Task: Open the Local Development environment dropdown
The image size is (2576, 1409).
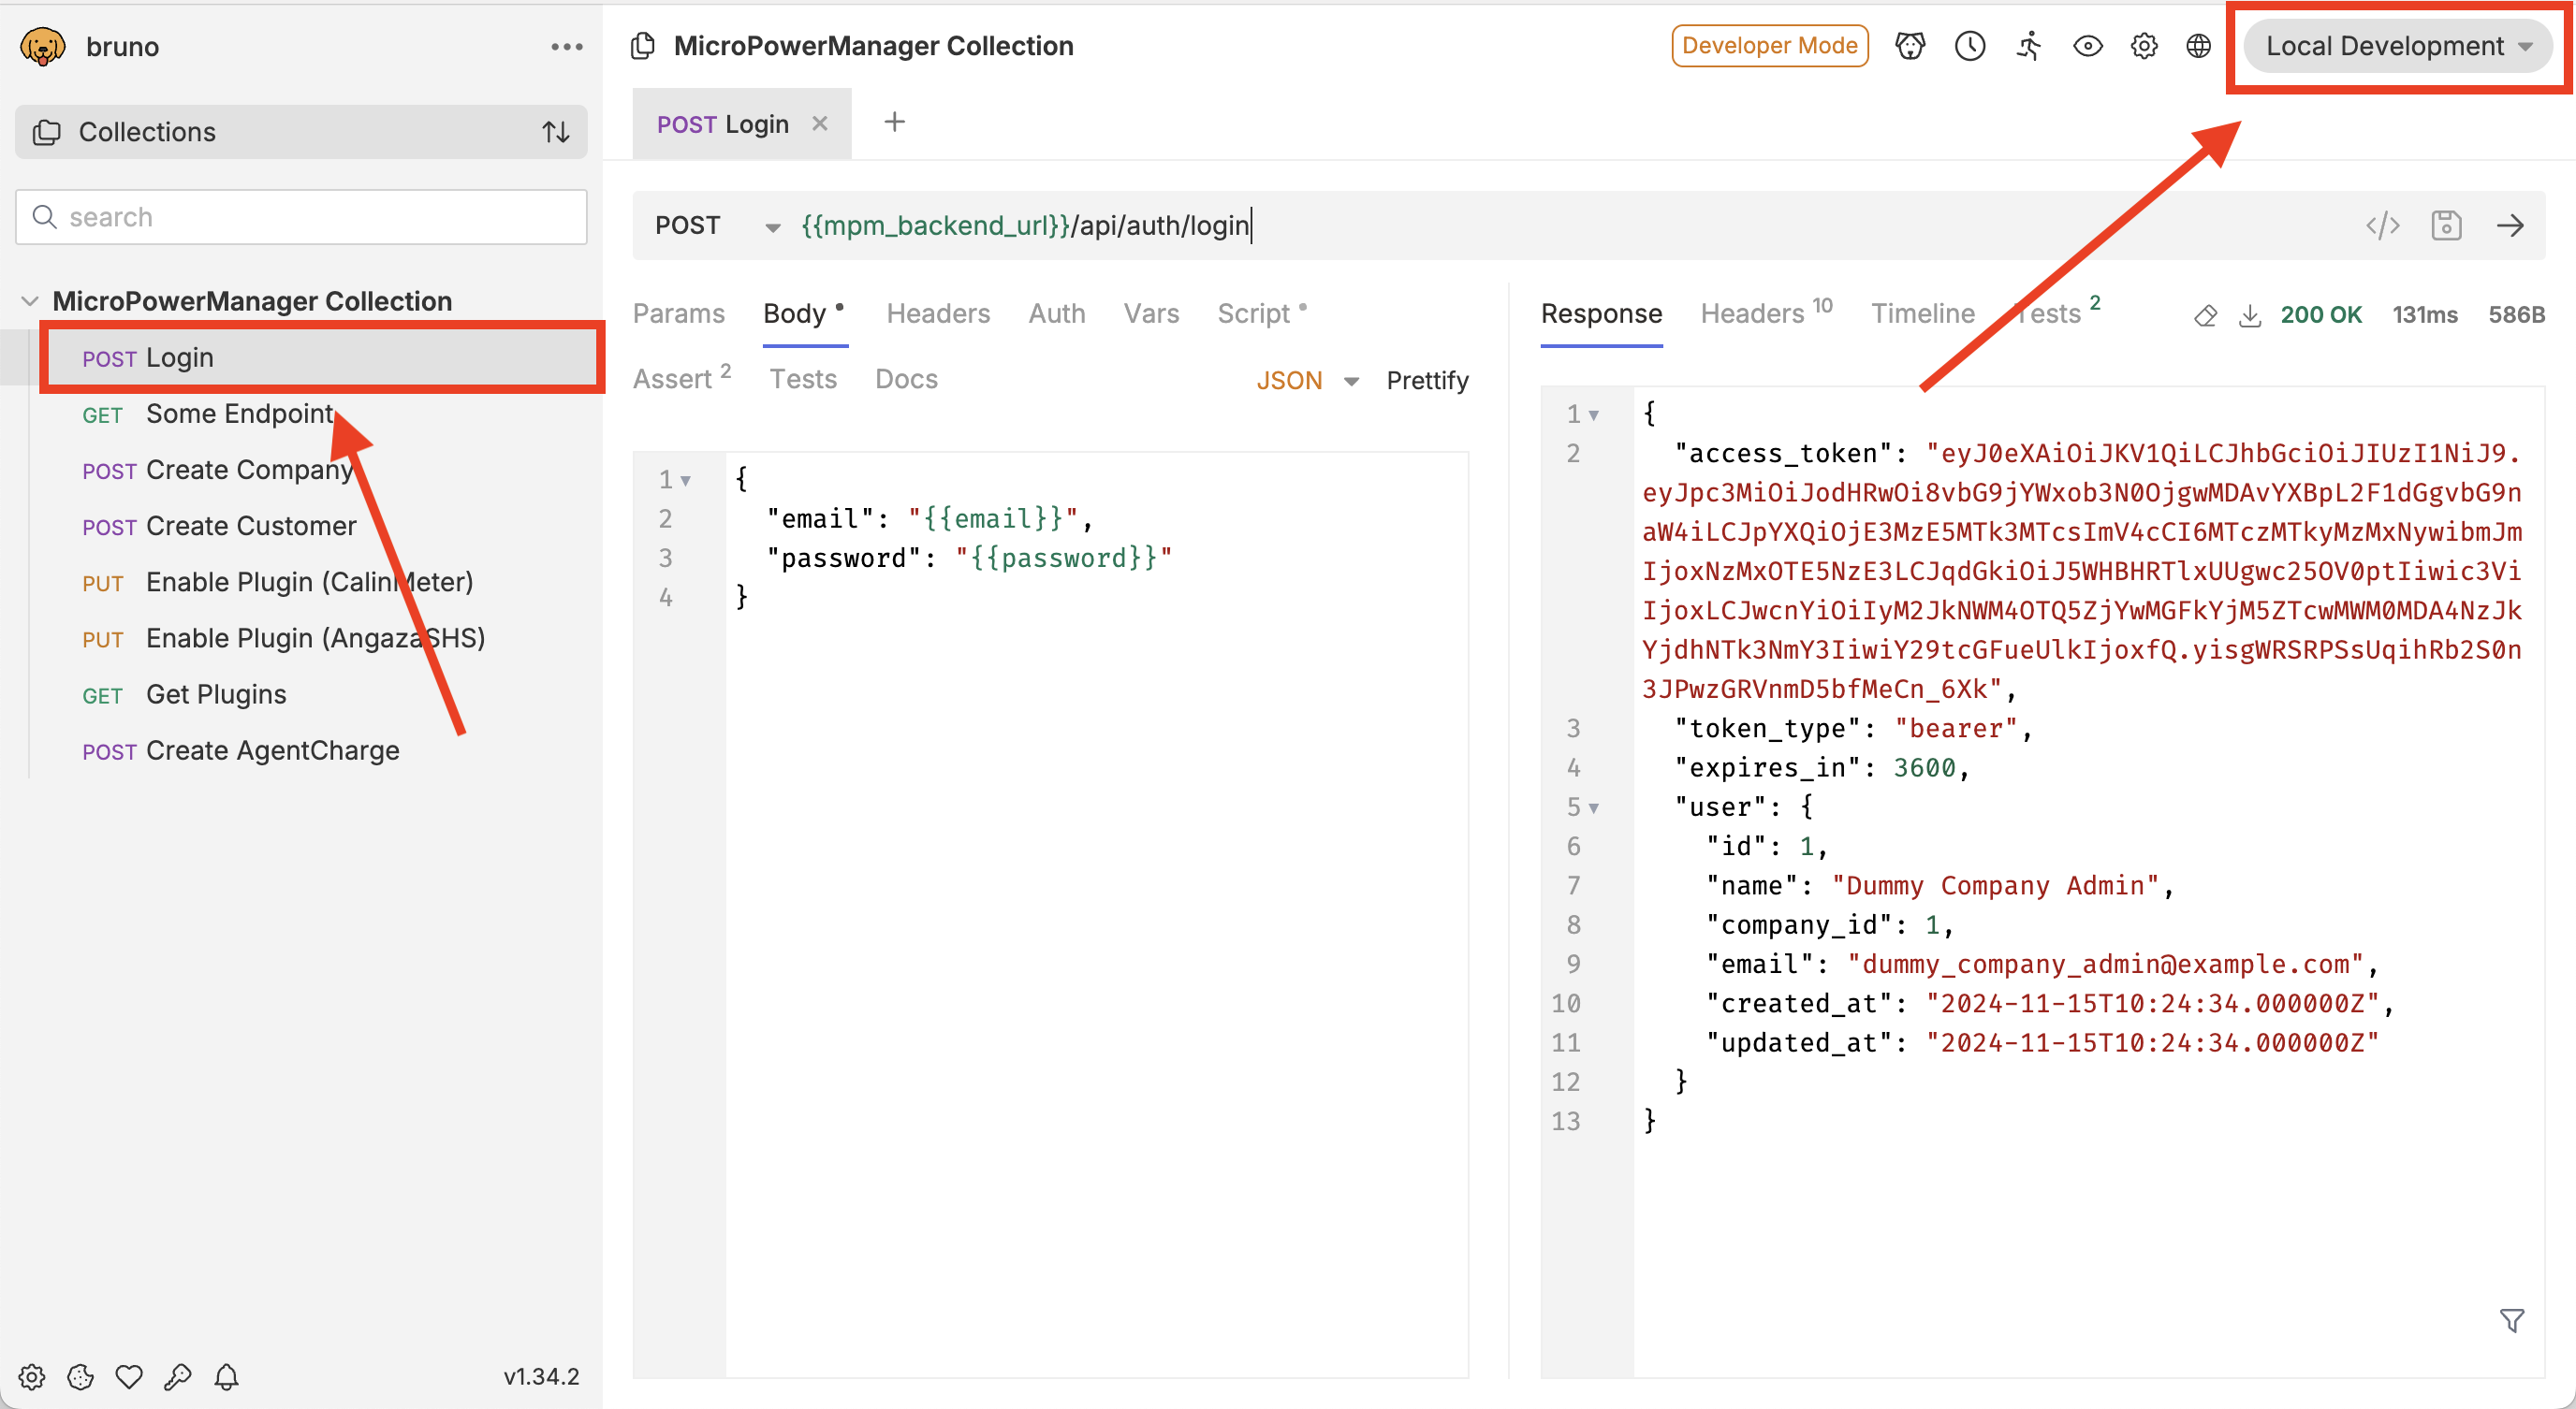Action: point(2398,46)
